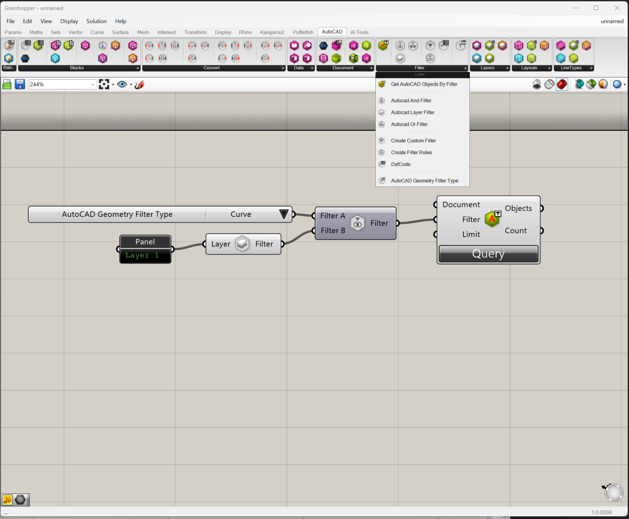
Task: Switch to the AI Tools tab
Action: [x=359, y=32]
